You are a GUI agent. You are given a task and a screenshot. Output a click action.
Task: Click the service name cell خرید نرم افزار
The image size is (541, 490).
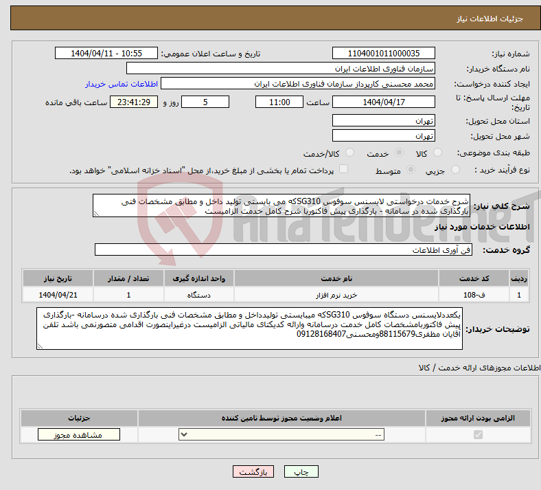pos(336,295)
